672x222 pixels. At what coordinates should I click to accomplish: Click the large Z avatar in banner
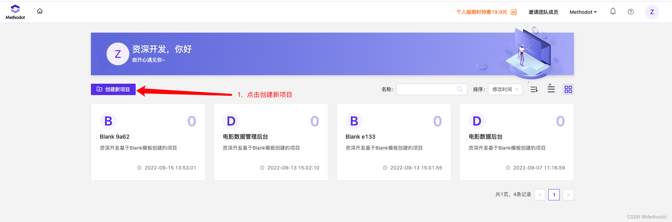tap(118, 54)
